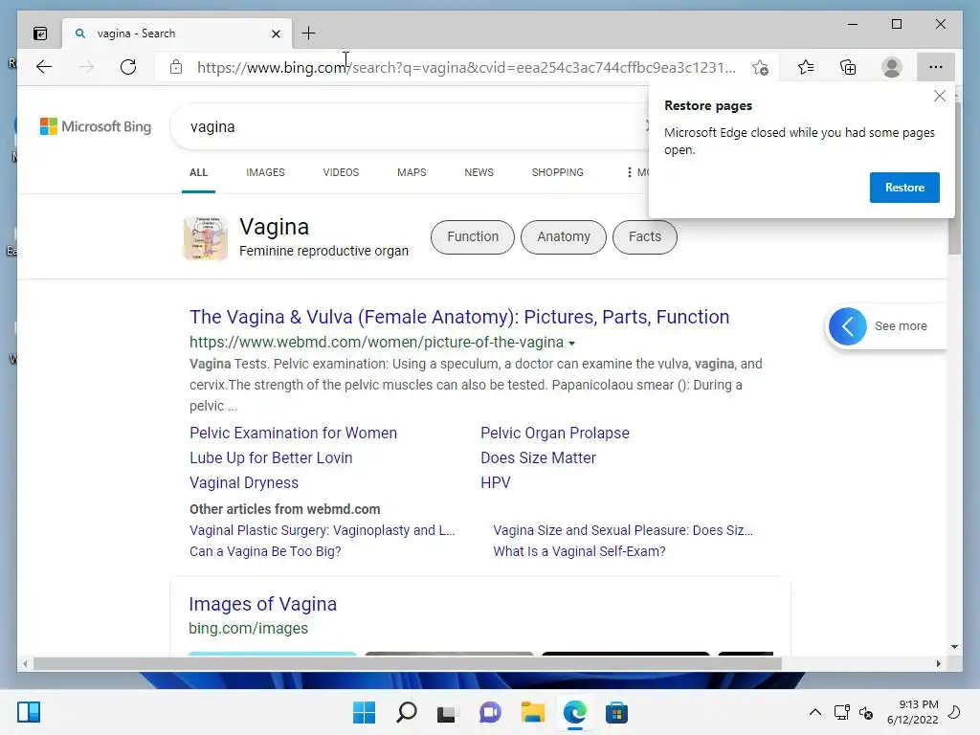Open 'Can a Vagina Be Too Big?' link
This screenshot has width=980, height=735.
[265, 552]
